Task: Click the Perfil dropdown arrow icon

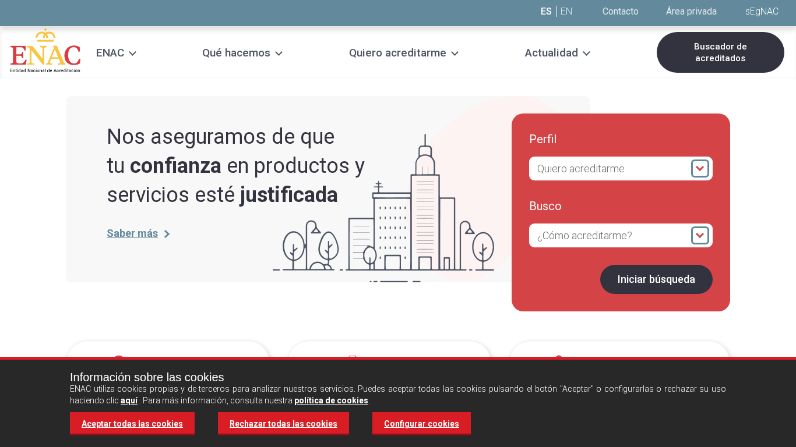Action: (700, 169)
